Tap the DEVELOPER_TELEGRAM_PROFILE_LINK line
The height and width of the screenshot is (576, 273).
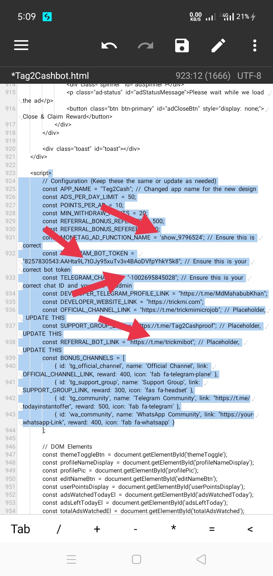point(155,294)
